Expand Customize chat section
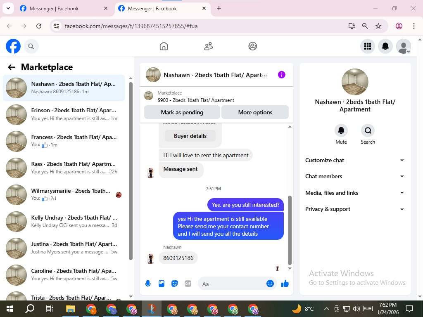This screenshot has height=317, width=423. pos(355,160)
